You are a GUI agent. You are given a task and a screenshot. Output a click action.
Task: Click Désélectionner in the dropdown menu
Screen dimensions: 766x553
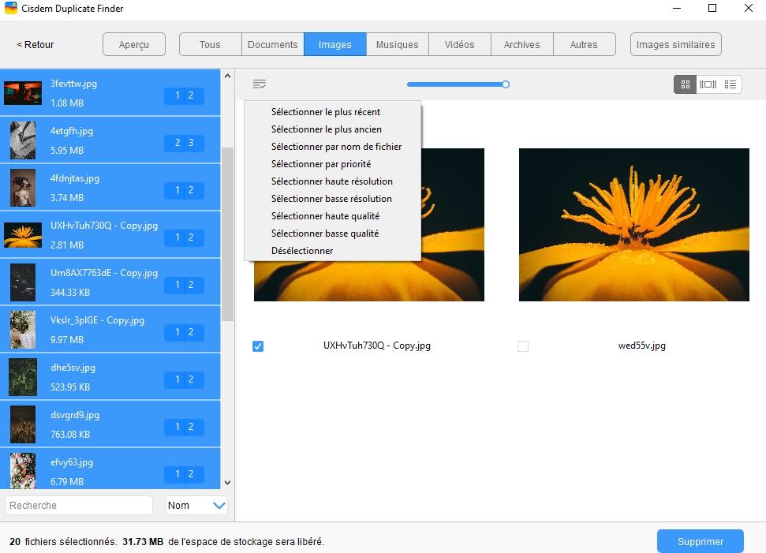point(301,251)
